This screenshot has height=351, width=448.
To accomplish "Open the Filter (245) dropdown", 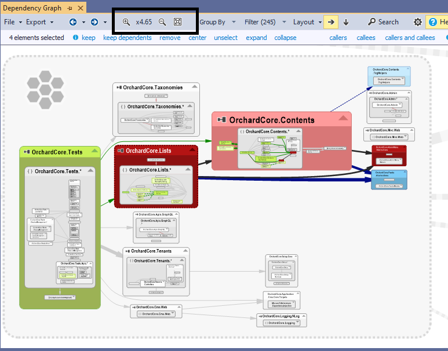I will click(x=265, y=22).
